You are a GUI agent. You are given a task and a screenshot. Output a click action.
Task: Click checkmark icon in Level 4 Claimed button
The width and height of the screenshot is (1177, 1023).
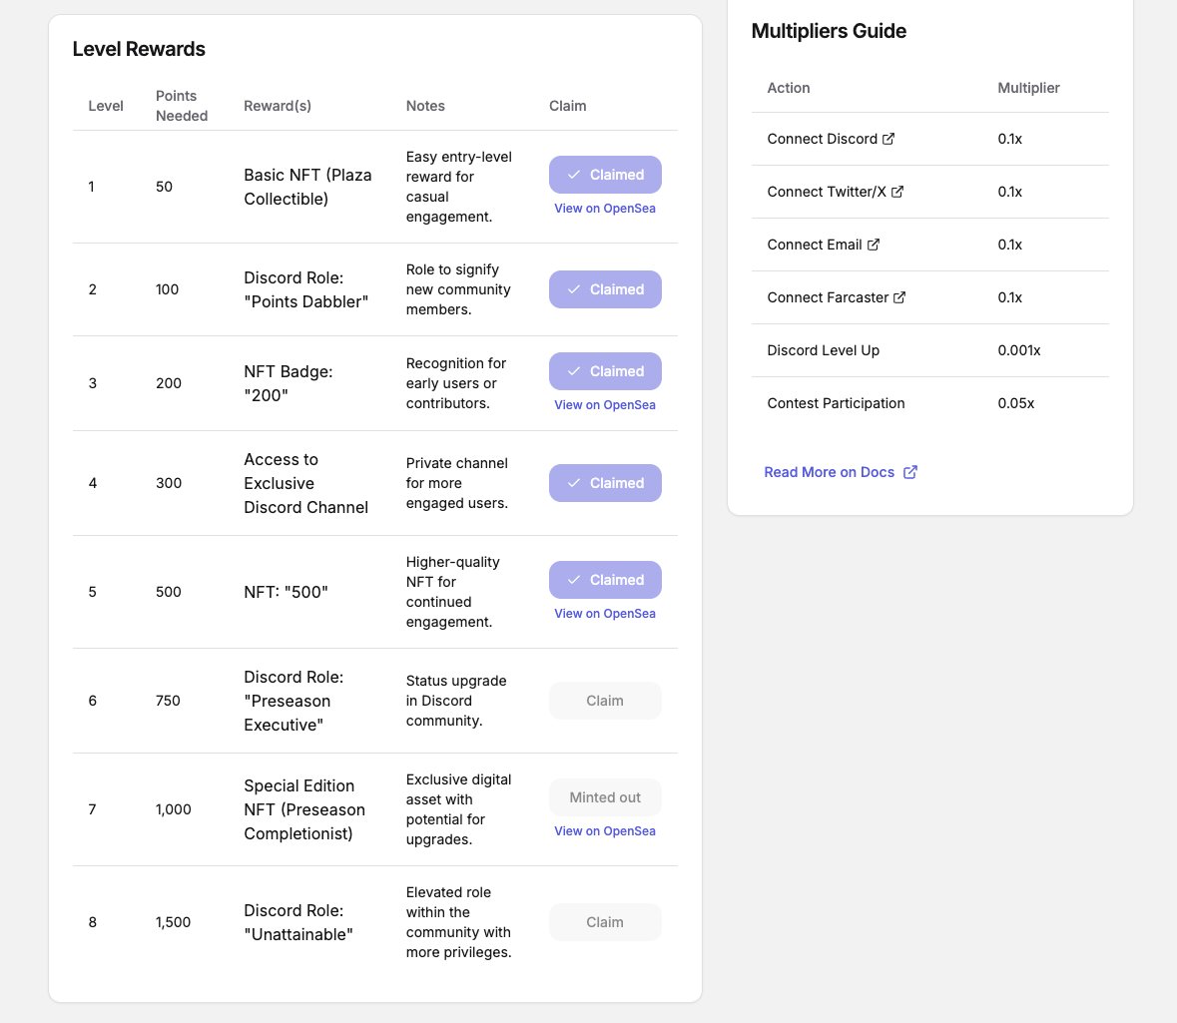click(574, 483)
